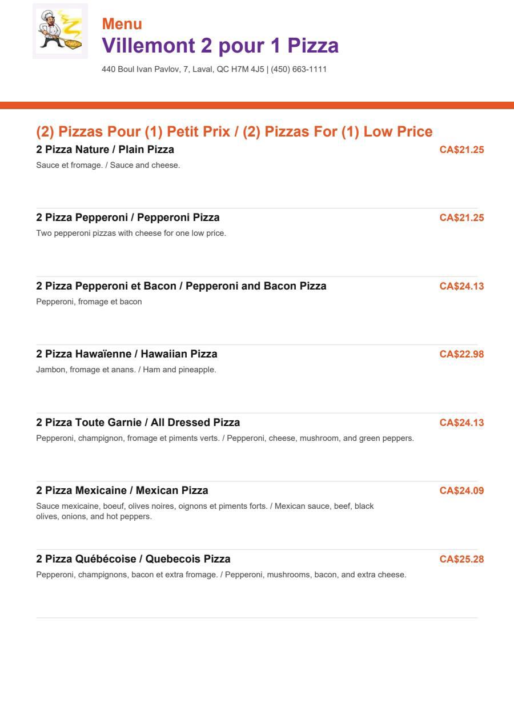Click the Villemont 2 pour 1 Pizza title
The image size is (514, 727).
click(220, 46)
